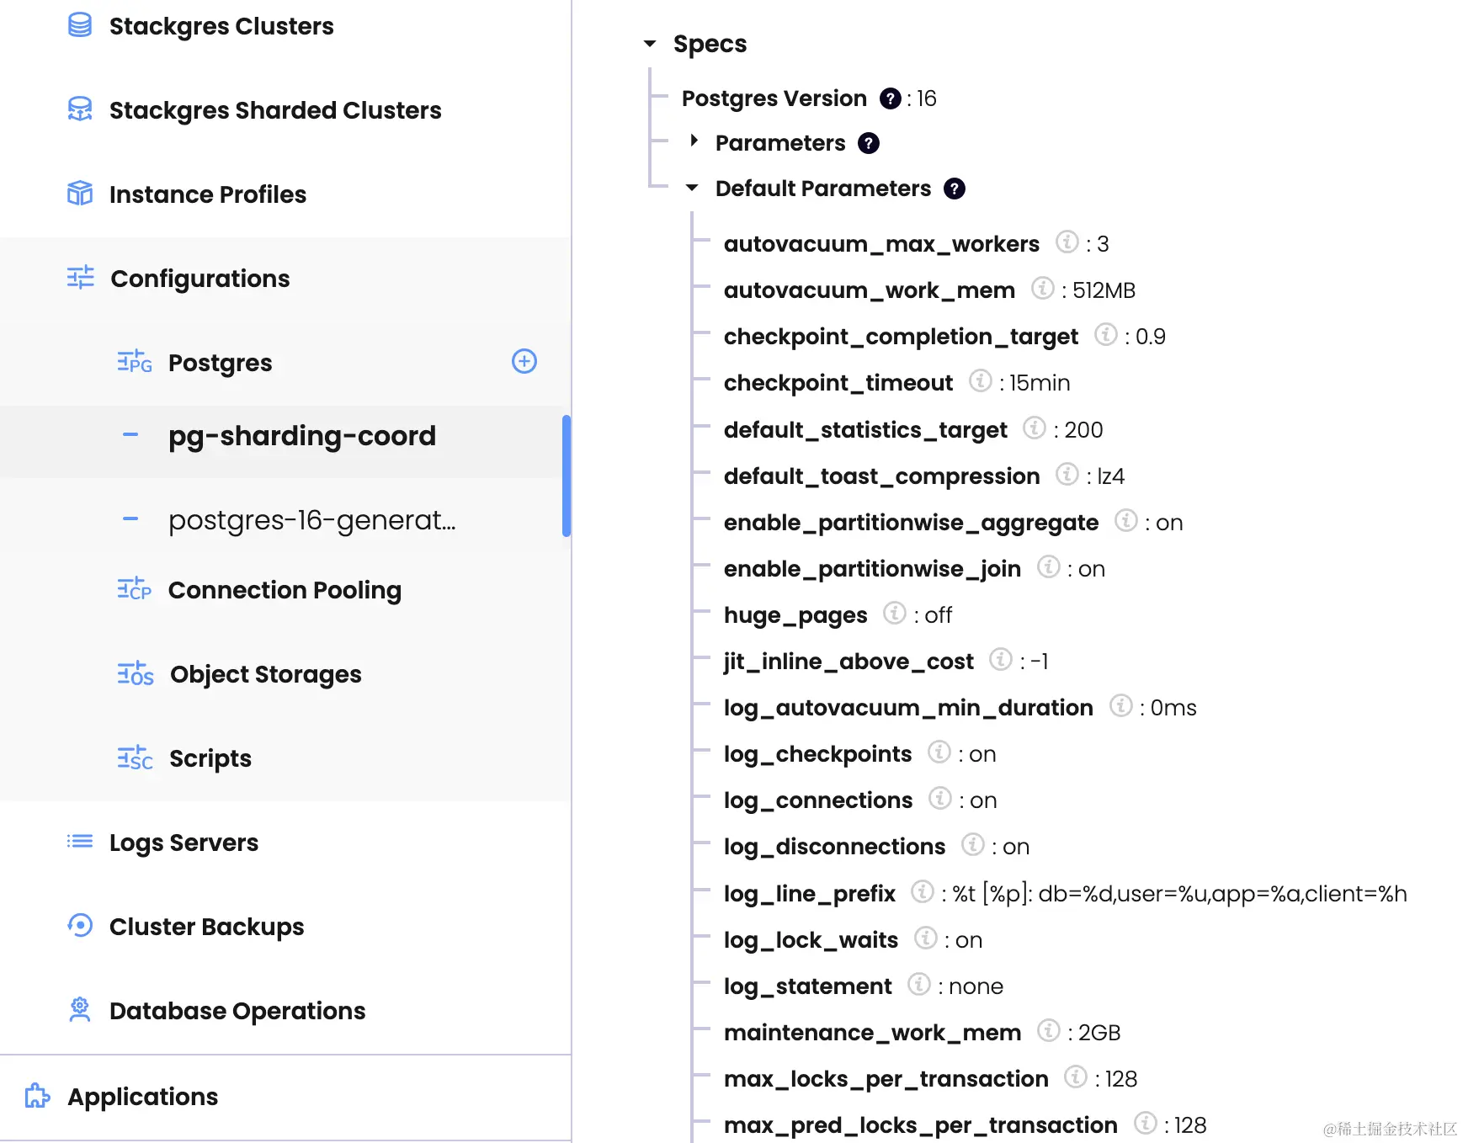Open Applications via the puzzle icon
The width and height of the screenshot is (1463, 1143).
tap(36, 1096)
